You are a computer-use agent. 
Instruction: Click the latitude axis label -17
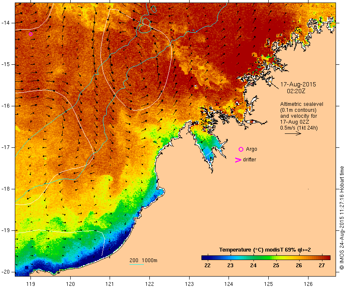click(x=6, y=147)
